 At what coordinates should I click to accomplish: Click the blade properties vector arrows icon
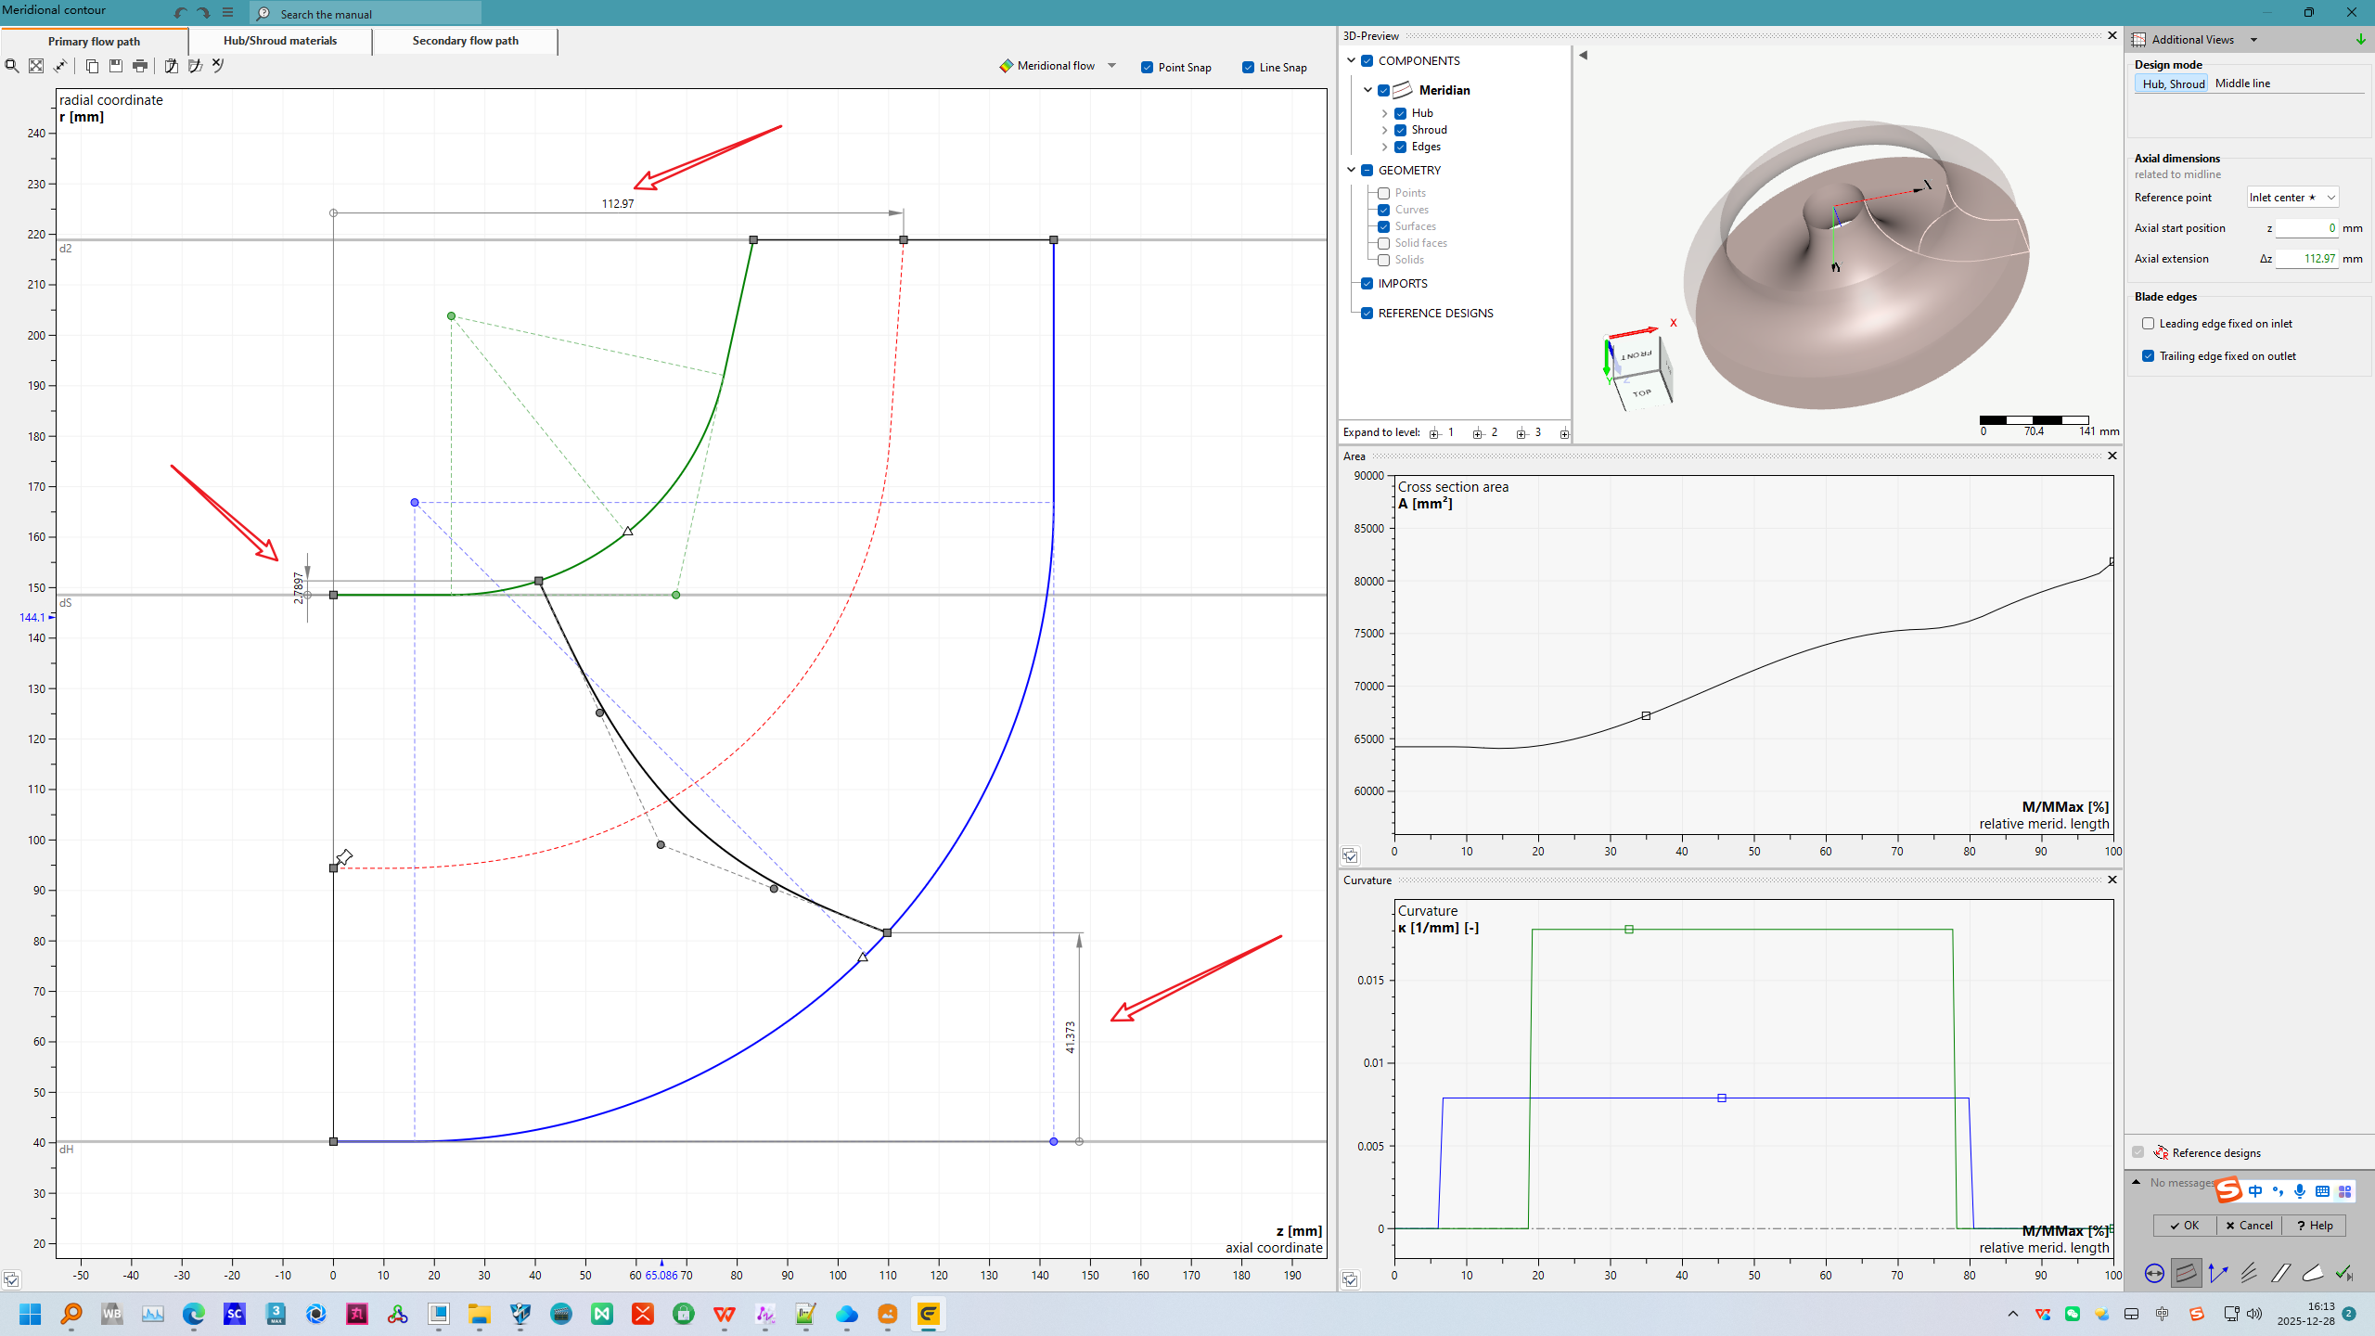click(2218, 1274)
